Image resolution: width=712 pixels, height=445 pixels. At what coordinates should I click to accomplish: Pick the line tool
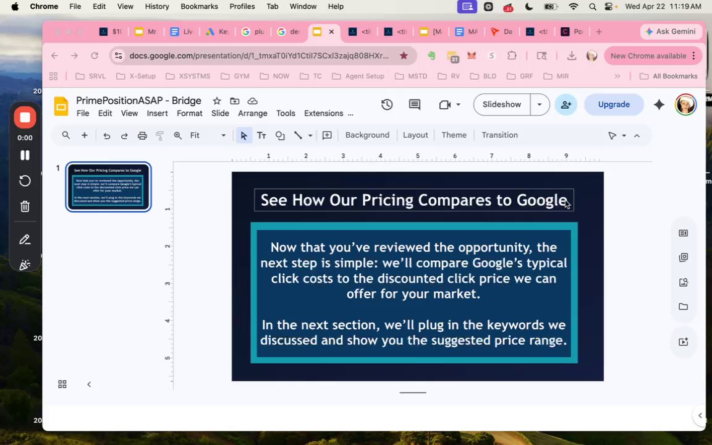(x=298, y=135)
